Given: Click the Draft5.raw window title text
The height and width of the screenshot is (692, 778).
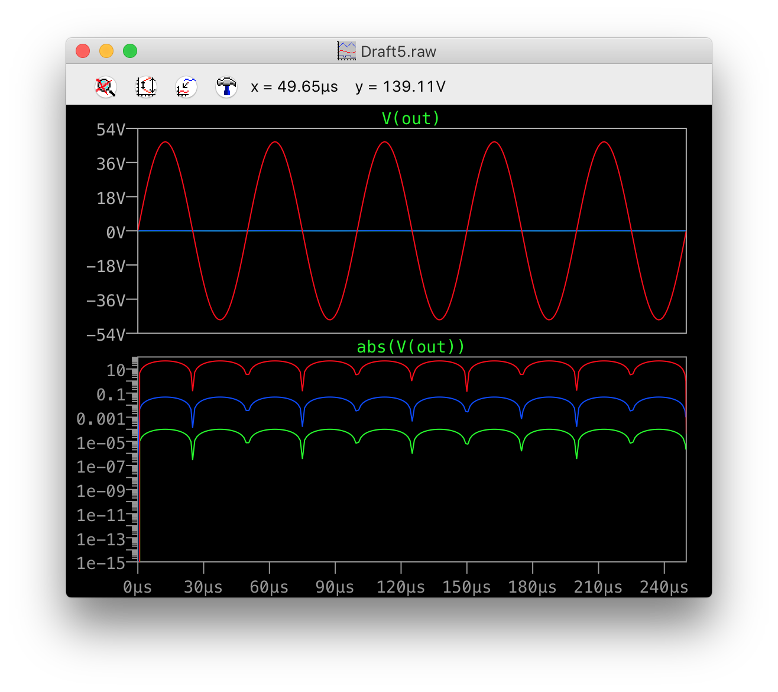Looking at the screenshot, I should coord(398,51).
